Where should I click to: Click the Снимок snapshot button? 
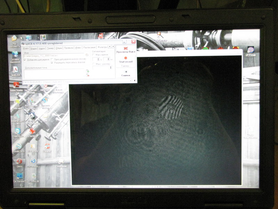pos(126,73)
